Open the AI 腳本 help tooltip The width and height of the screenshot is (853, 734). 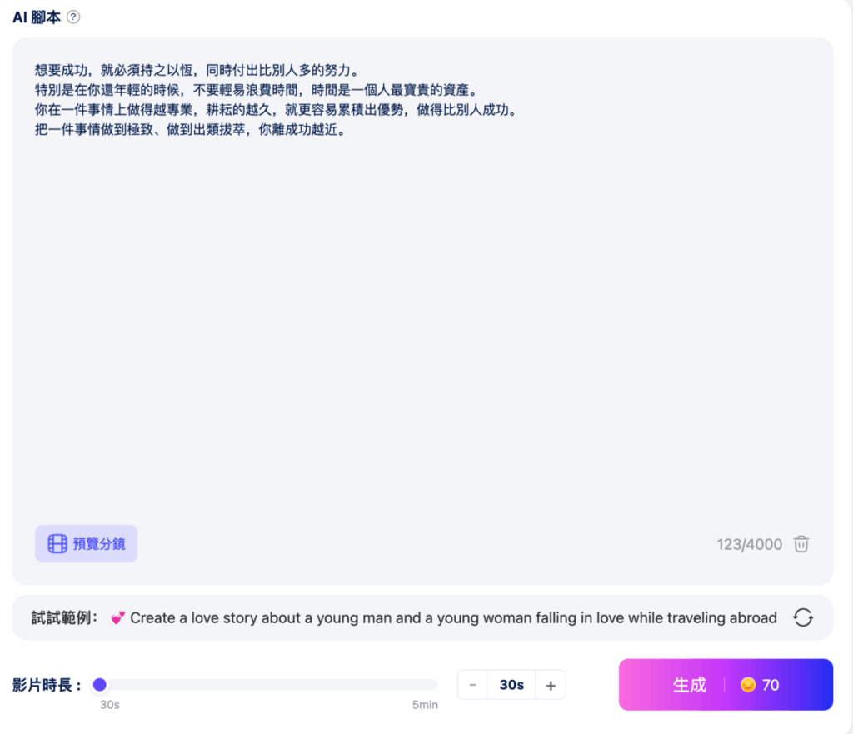click(x=74, y=16)
